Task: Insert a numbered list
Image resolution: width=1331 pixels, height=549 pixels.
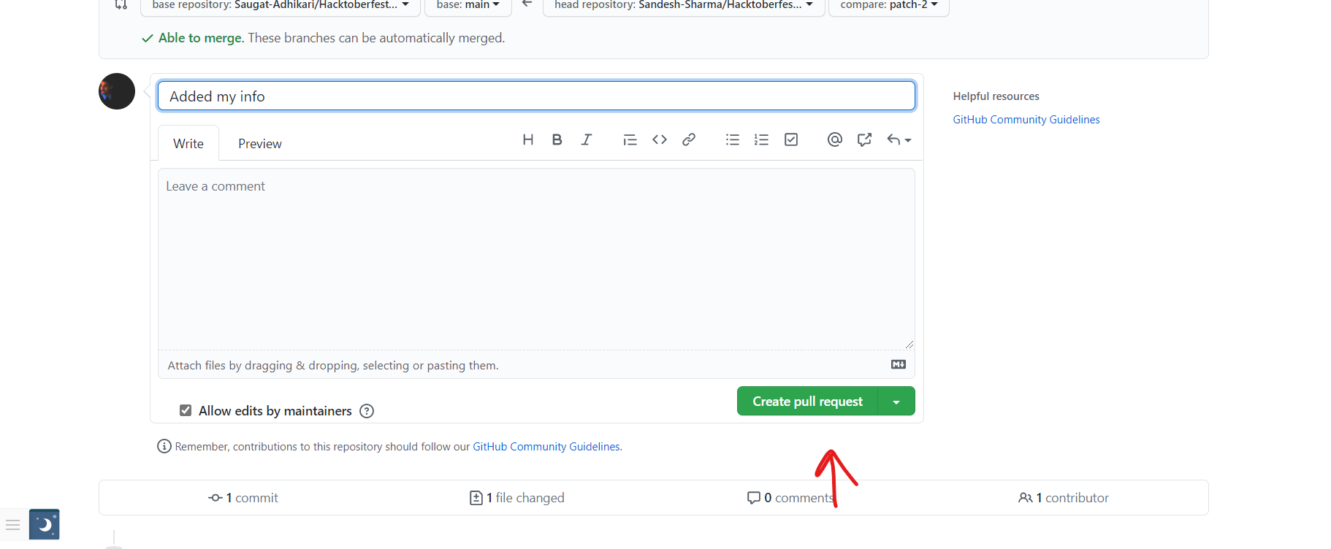Action: pyautogui.click(x=762, y=139)
